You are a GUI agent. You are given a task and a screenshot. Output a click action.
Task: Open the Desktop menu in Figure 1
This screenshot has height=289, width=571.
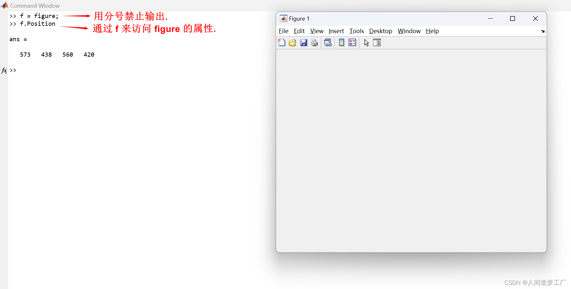click(x=380, y=31)
